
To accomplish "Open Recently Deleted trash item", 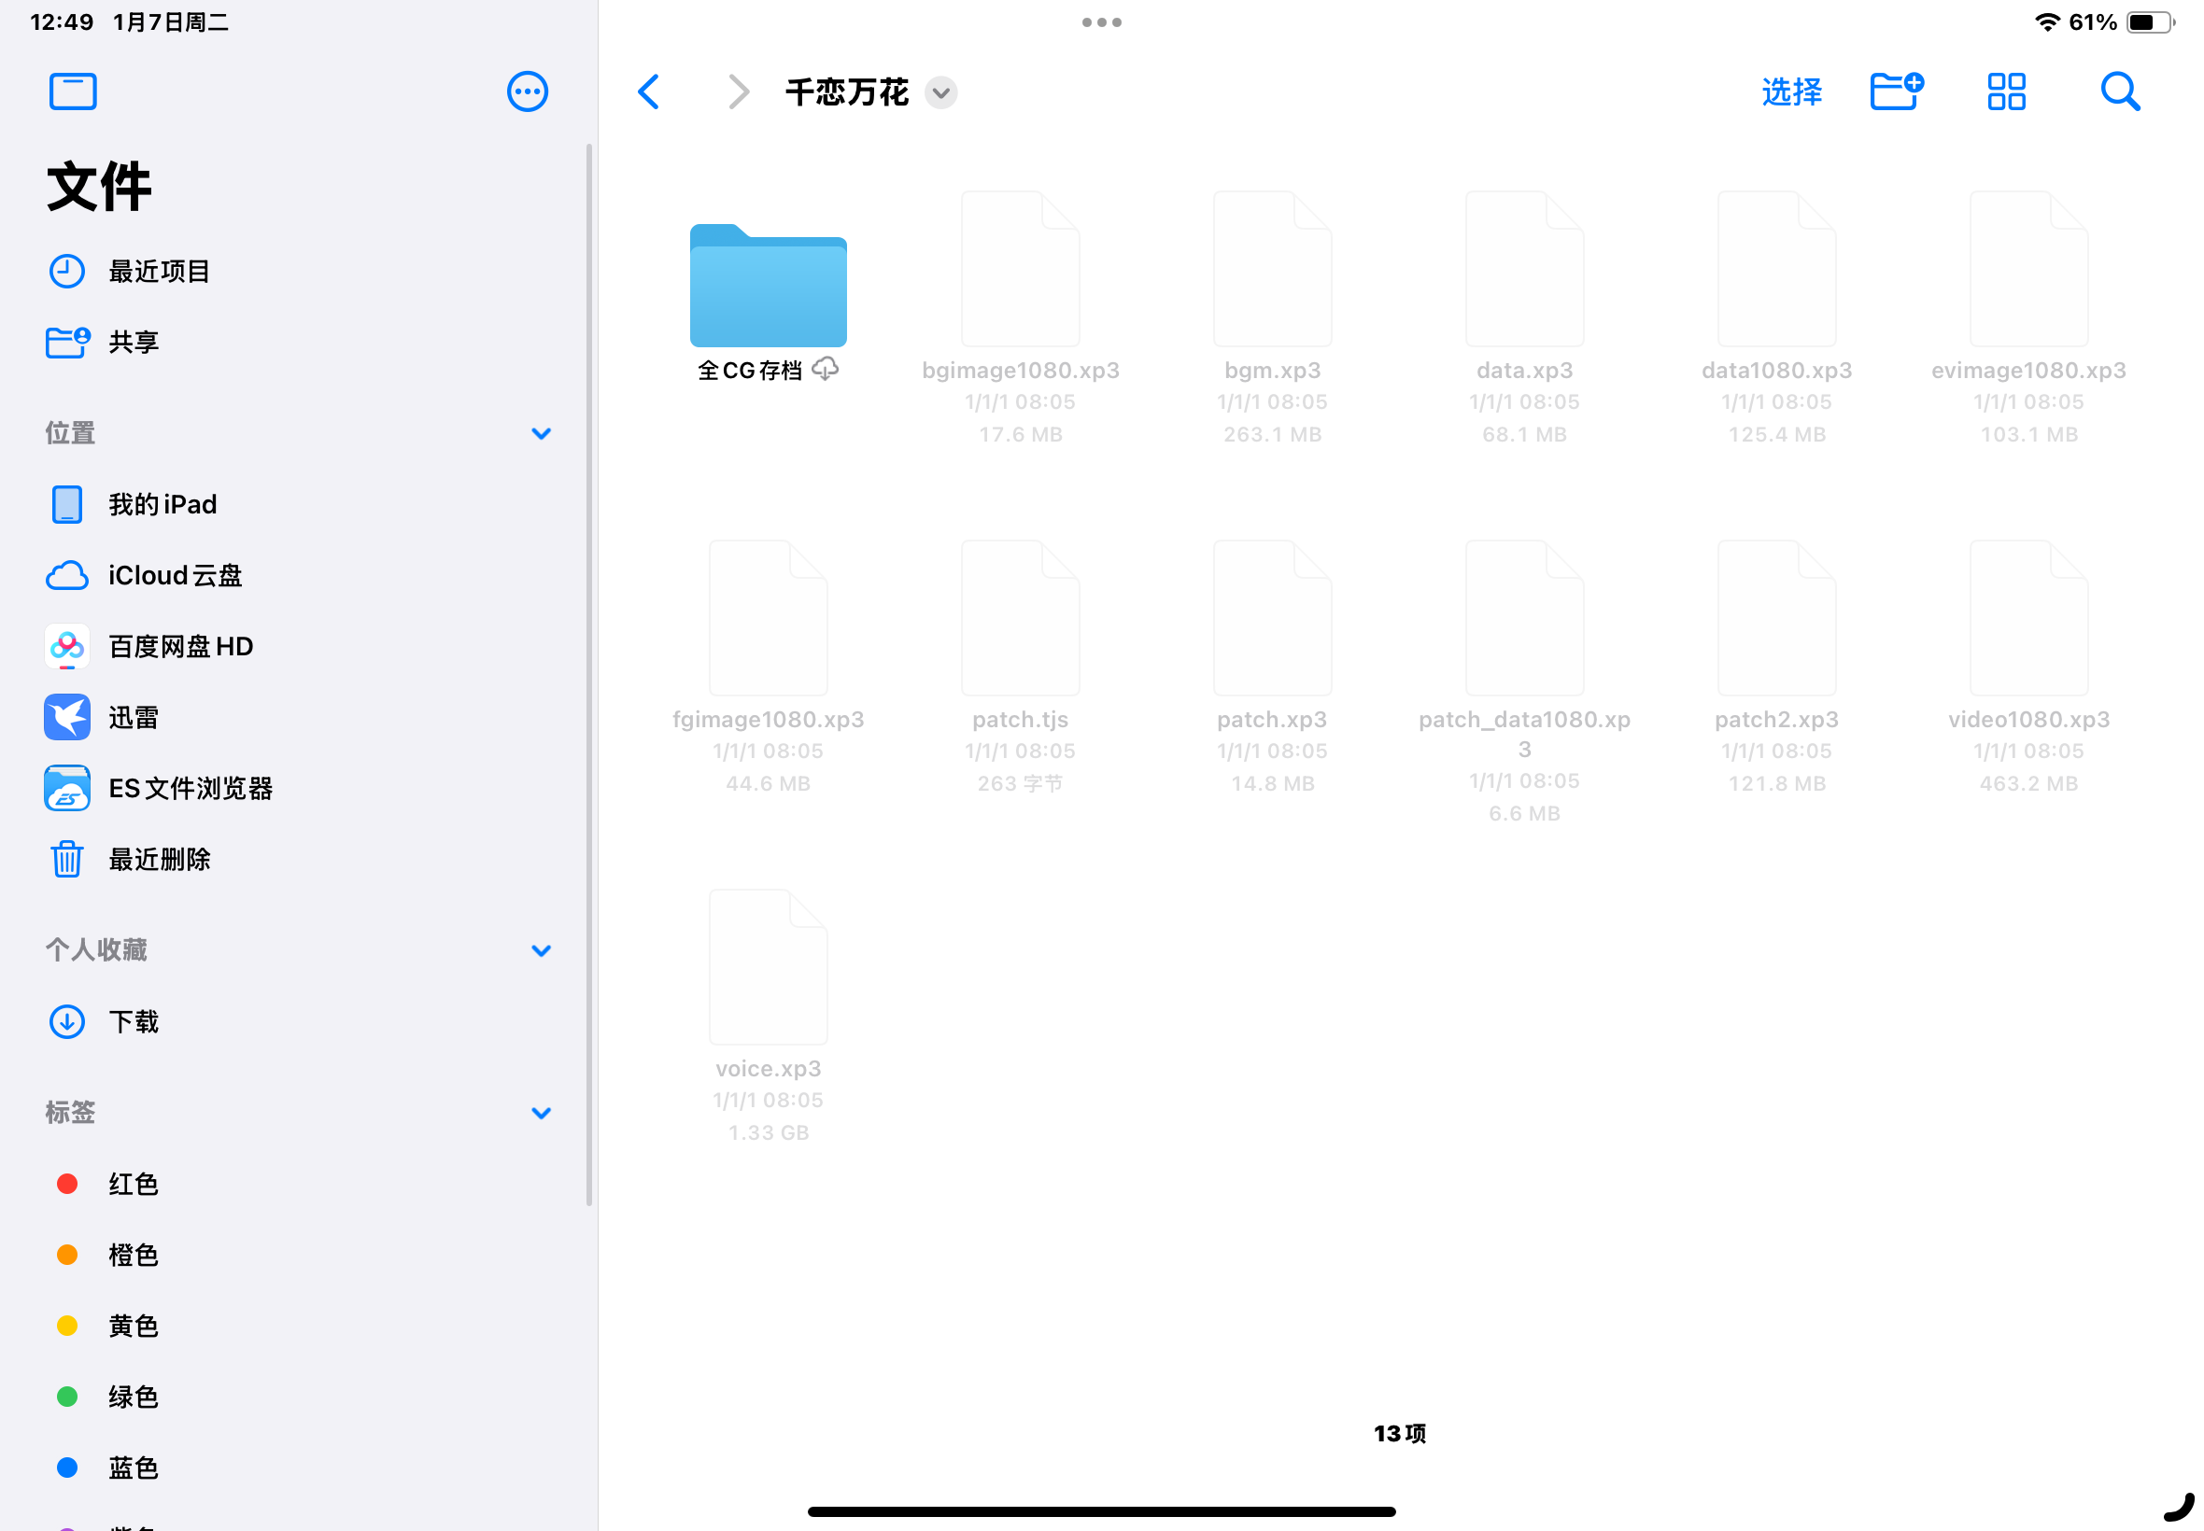I will tap(159, 860).
